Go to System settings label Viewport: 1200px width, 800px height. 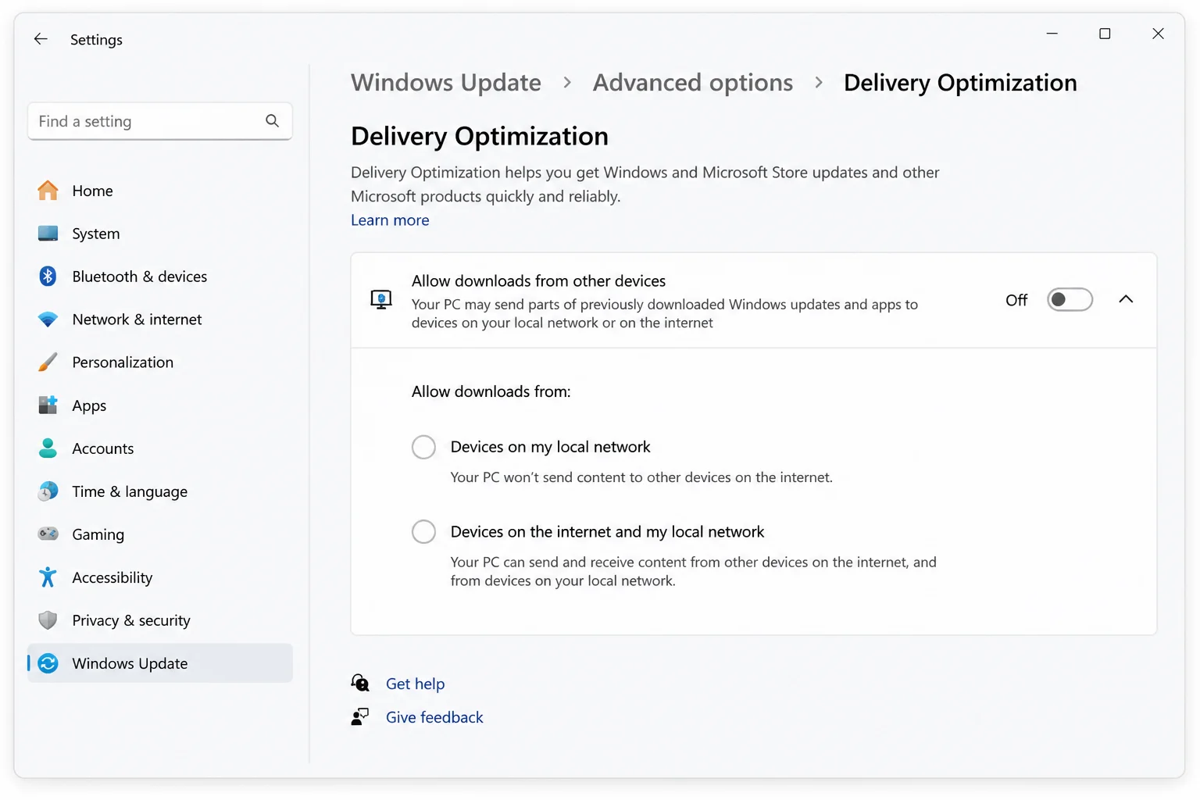[x=96, y=234]
